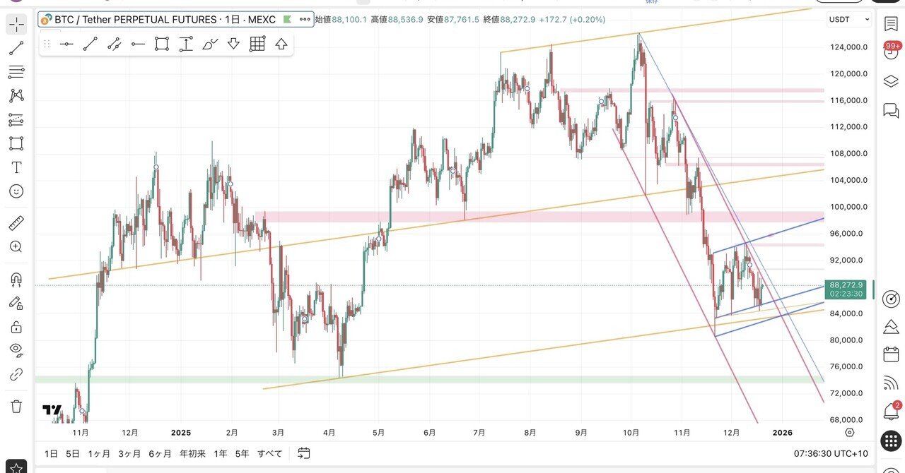Pick the brush tool in floating toolbar

tap(210, 44)
